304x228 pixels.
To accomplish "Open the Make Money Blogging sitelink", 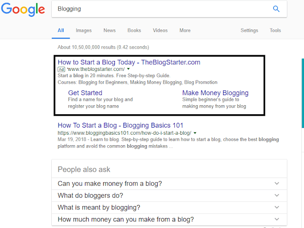I will point(215,93).
